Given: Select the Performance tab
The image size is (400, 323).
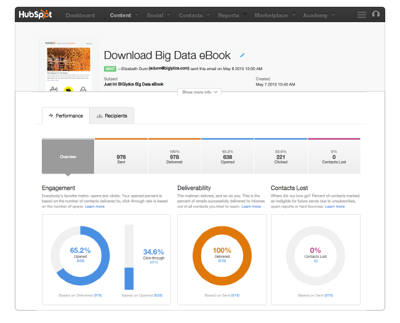Looking at the screenshot, I should click(66, 116).
